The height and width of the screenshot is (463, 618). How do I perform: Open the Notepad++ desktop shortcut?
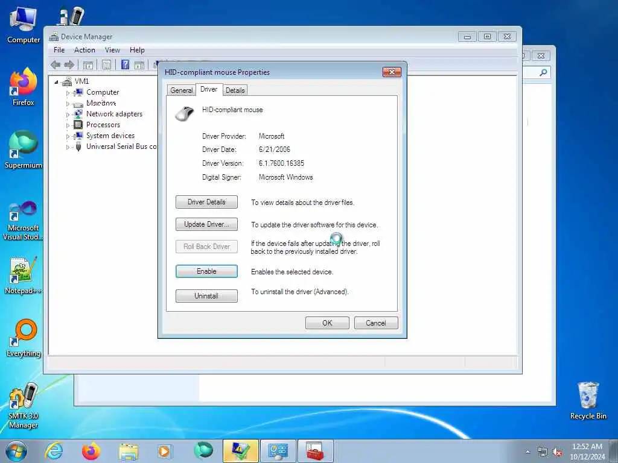click(x=24, y=276)
